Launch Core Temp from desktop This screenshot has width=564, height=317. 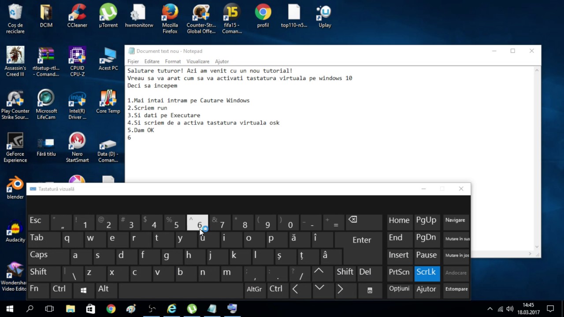(108, 102)
